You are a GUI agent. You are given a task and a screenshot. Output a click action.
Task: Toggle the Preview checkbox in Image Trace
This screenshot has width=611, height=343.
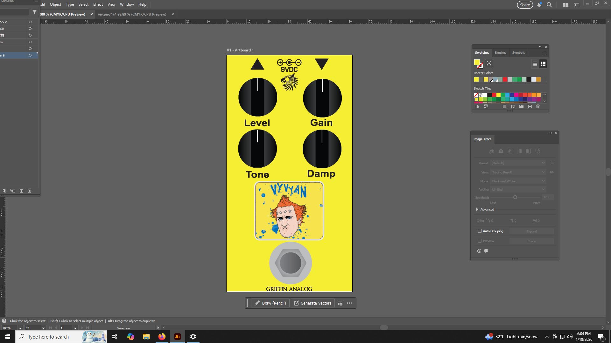point(480,241)
